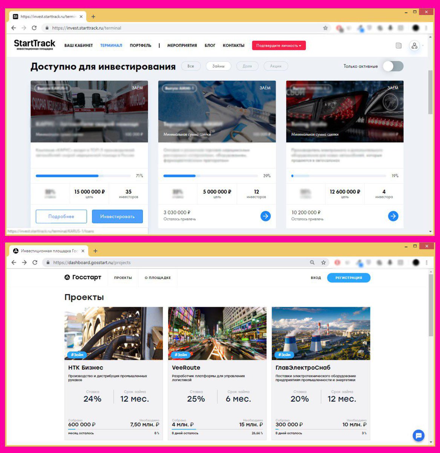Open new tab in StartTrack browser window
This screenshot has width=440, height=453.
(x=93, y=17)
